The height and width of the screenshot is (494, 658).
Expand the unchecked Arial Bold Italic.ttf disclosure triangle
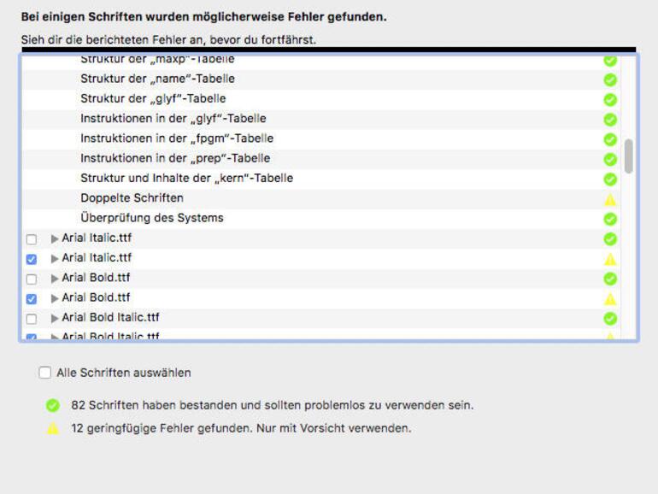pyautogui.click(x=55, y=318)
